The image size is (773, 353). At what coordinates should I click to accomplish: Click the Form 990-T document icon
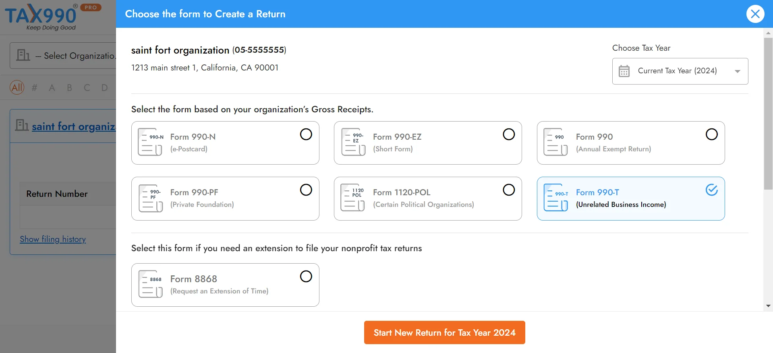tap(556, 198)
